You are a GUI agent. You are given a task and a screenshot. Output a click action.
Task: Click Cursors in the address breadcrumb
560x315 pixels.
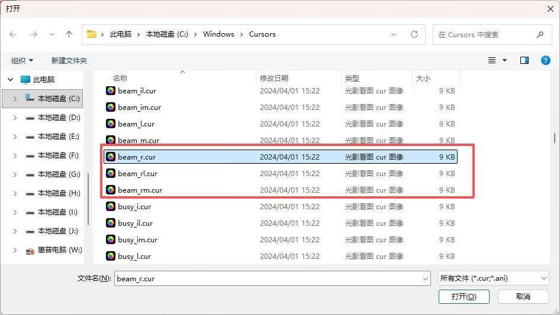(x=262, y=34)
